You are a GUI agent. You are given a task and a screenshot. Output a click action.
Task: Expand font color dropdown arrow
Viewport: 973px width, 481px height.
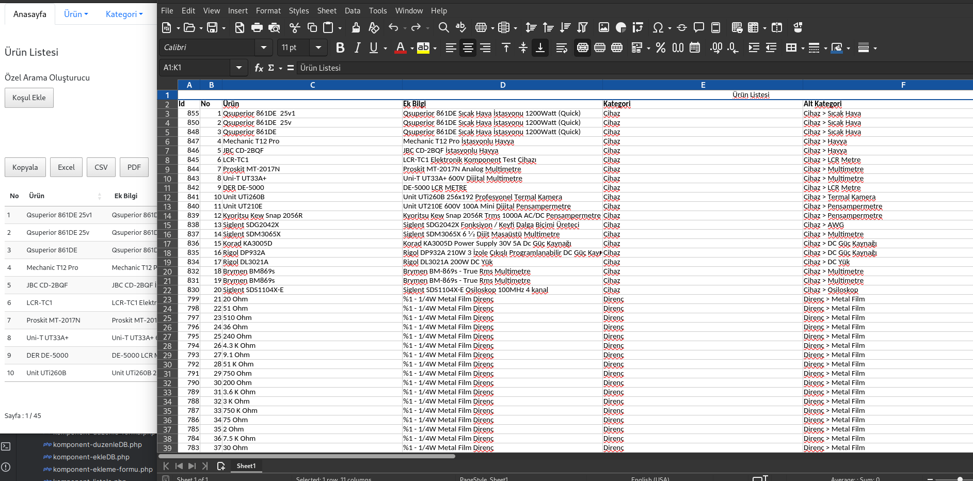click(x=412, y=49)
